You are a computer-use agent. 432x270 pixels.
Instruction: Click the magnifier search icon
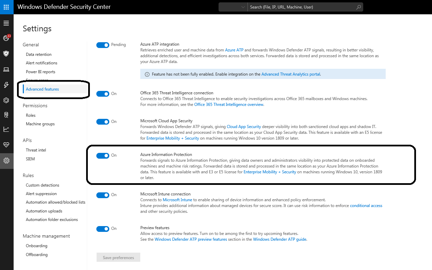pyautogui.click(x=358, y=7)
